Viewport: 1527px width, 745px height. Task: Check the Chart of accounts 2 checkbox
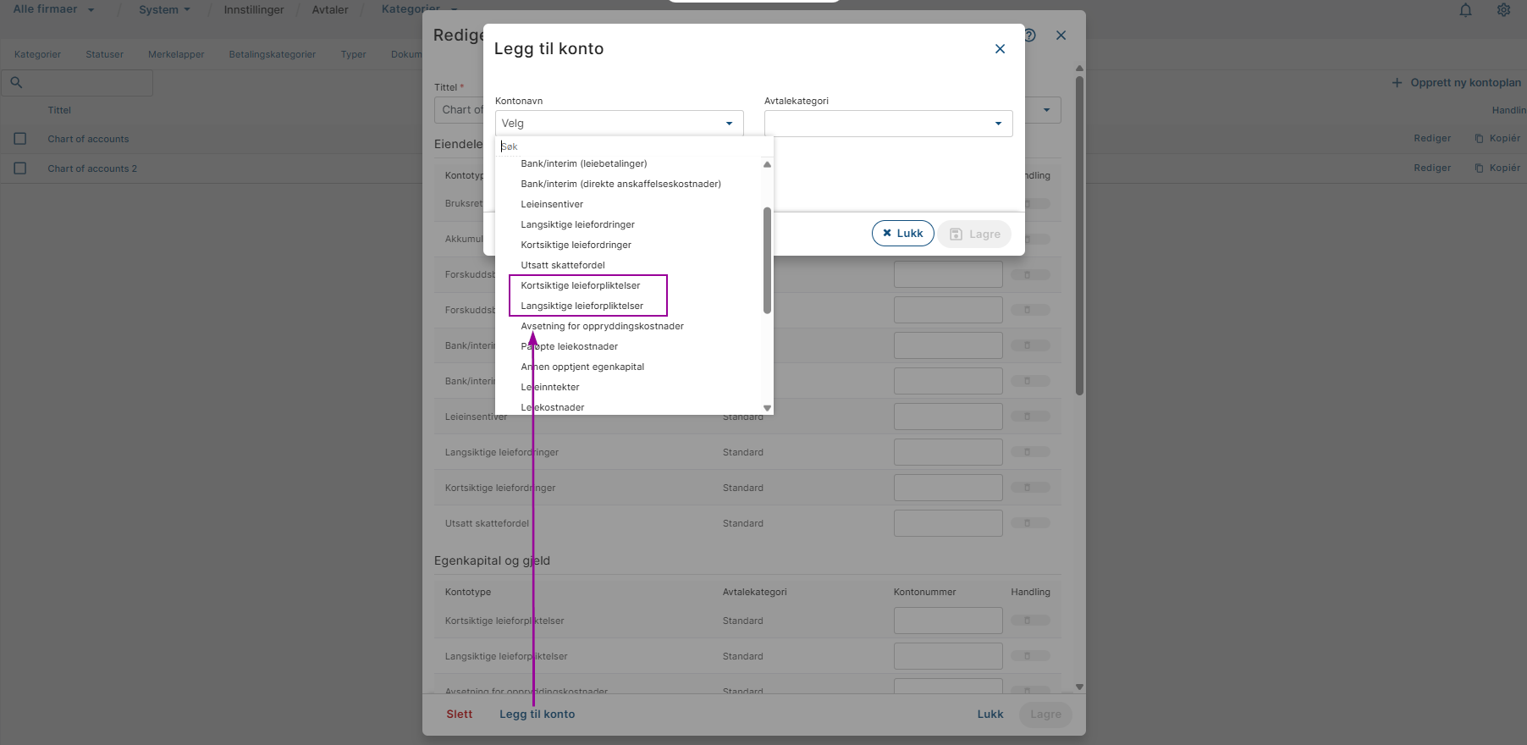[x=20, y=168]
